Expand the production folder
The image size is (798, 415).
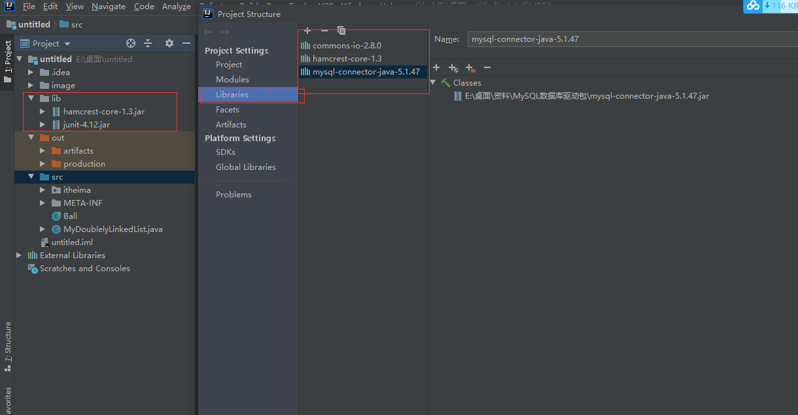pyautogui.click(x=43, y=163)
